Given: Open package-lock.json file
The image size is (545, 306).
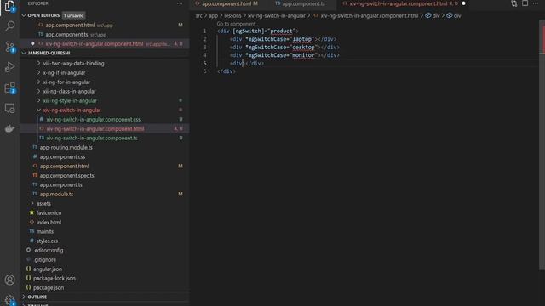Looking at the screenshot, I should (x=54, y=279).
